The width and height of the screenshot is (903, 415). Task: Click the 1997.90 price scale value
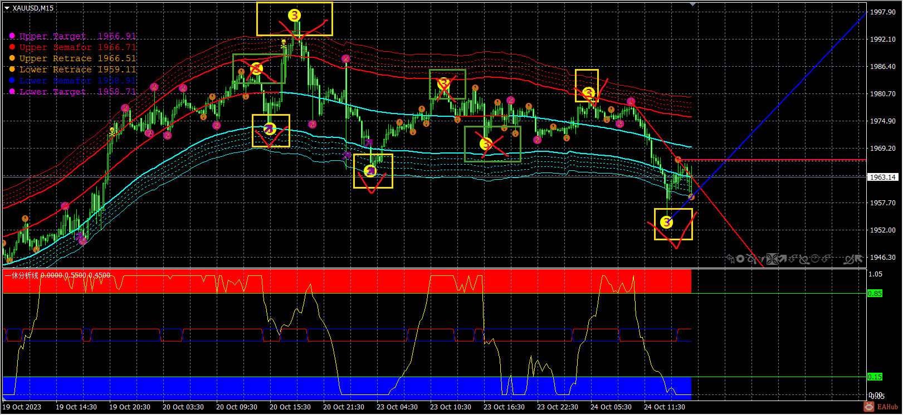883,12
